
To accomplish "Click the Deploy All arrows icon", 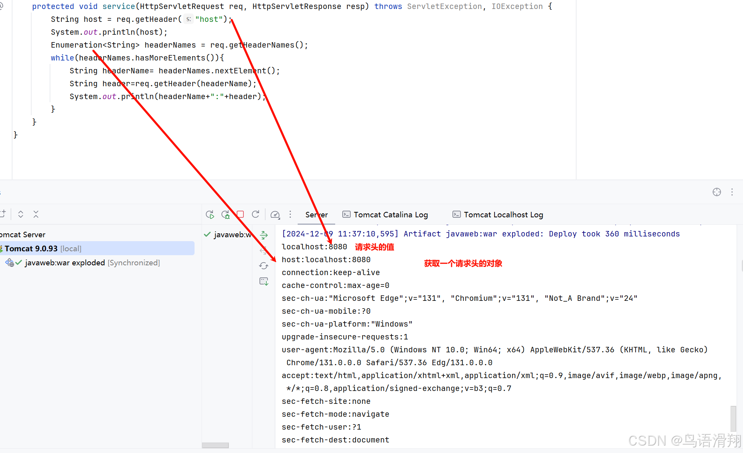I will tap(264, 235).
